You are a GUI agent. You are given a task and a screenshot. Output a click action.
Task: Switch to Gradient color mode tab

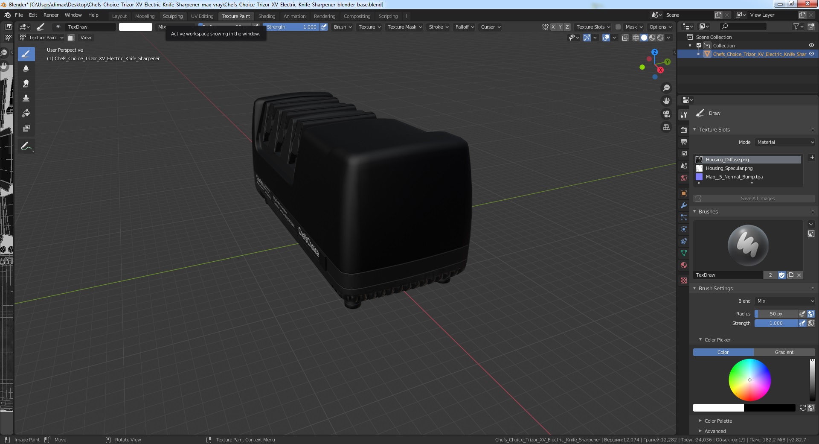coord(784,352)
